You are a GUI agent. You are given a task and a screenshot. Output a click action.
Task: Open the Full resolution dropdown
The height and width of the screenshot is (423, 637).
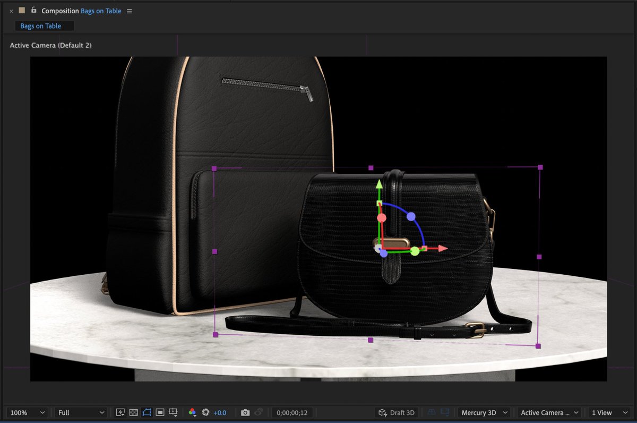81,413
